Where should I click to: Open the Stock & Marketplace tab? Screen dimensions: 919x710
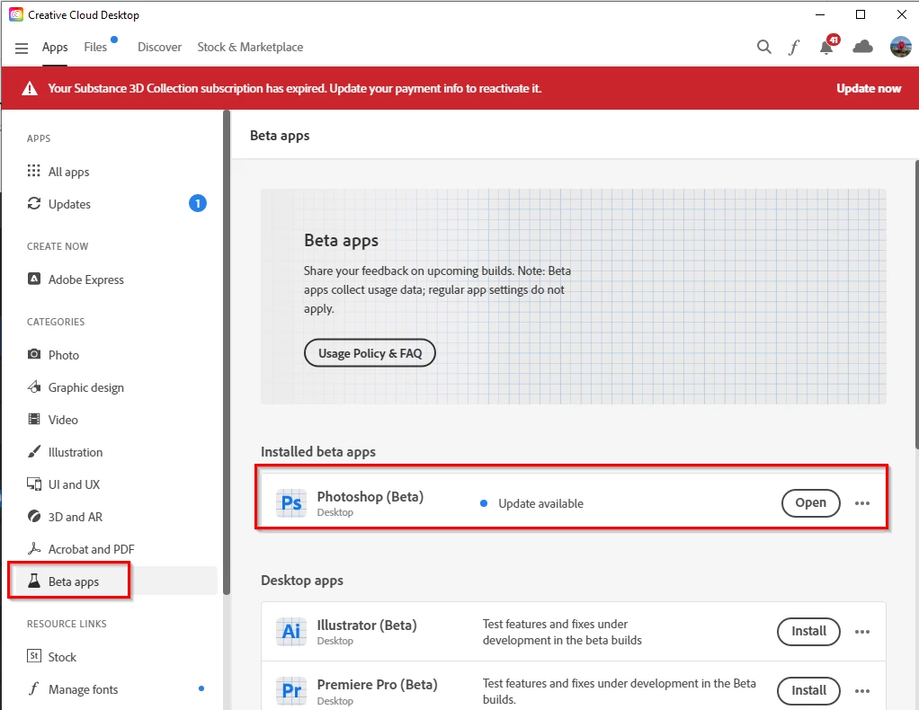[x=250, y=47]
